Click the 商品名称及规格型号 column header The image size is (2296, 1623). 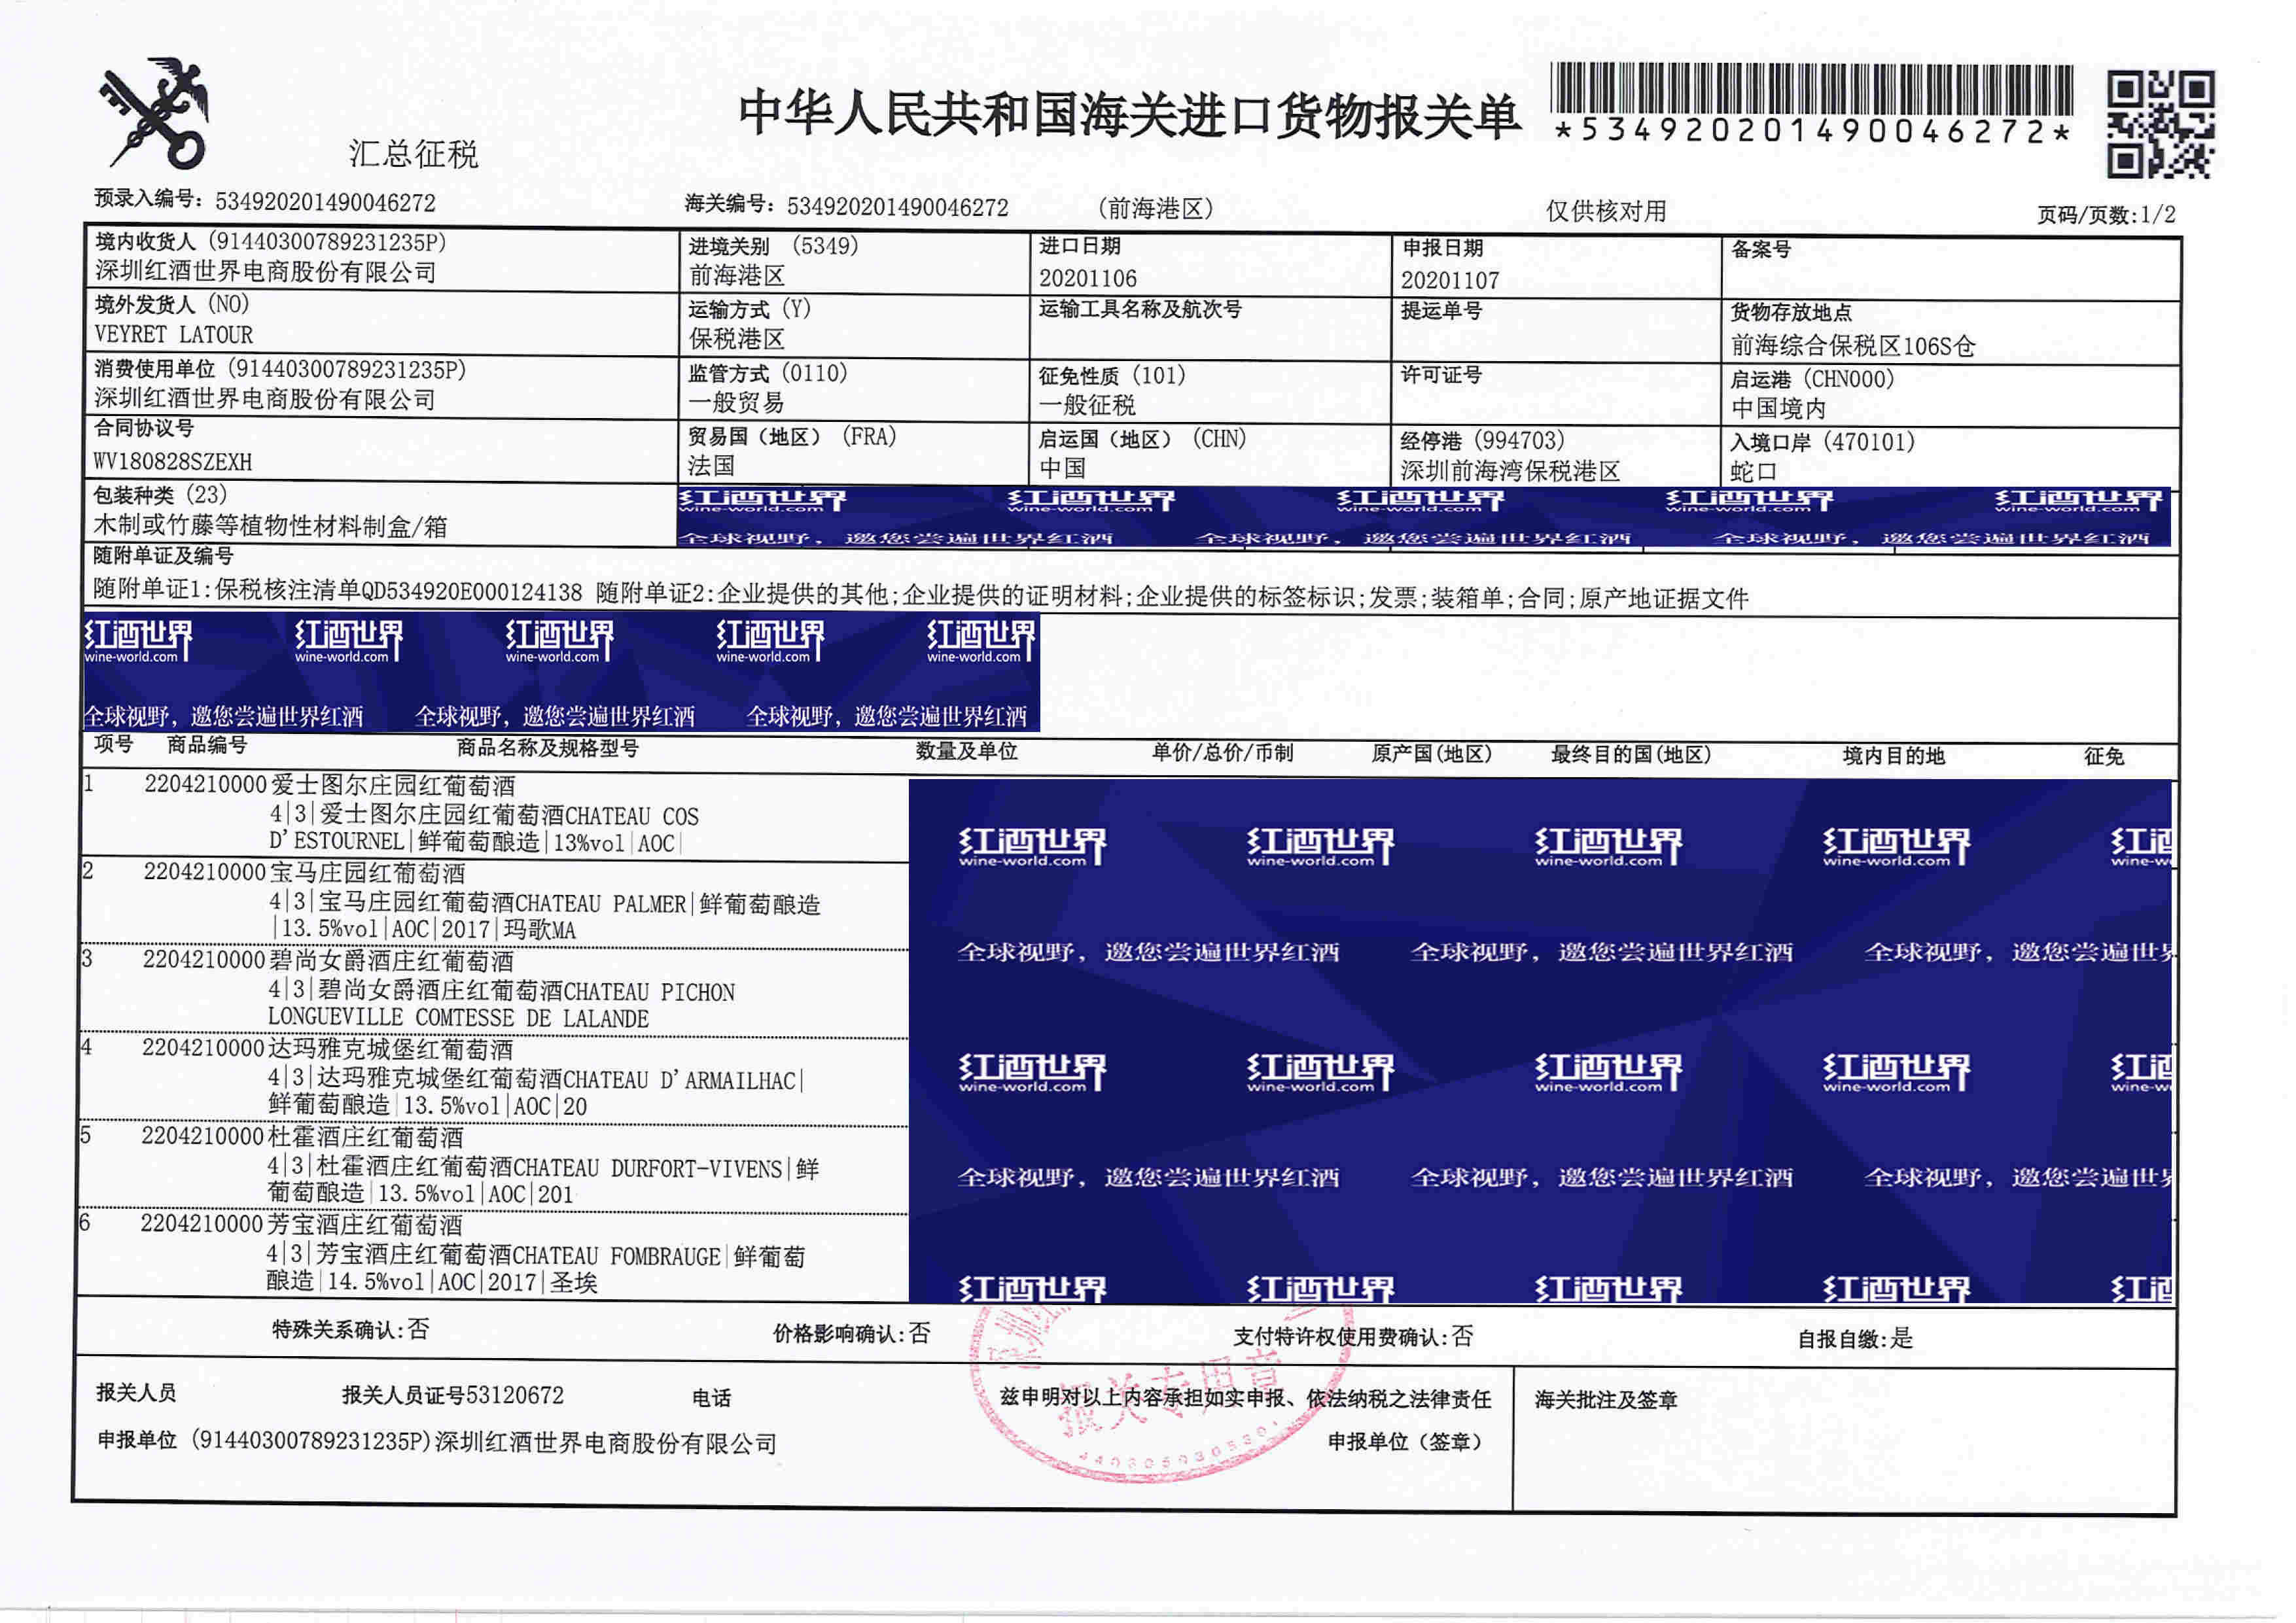[x=547, y=748]
